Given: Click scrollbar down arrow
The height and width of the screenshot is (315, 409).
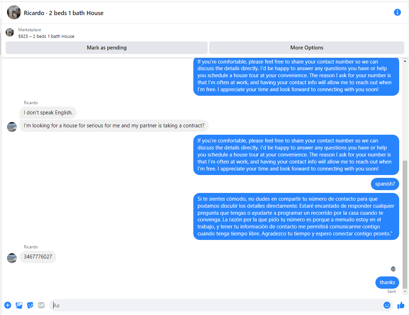Looking at the screenshot, I should 405,291.
